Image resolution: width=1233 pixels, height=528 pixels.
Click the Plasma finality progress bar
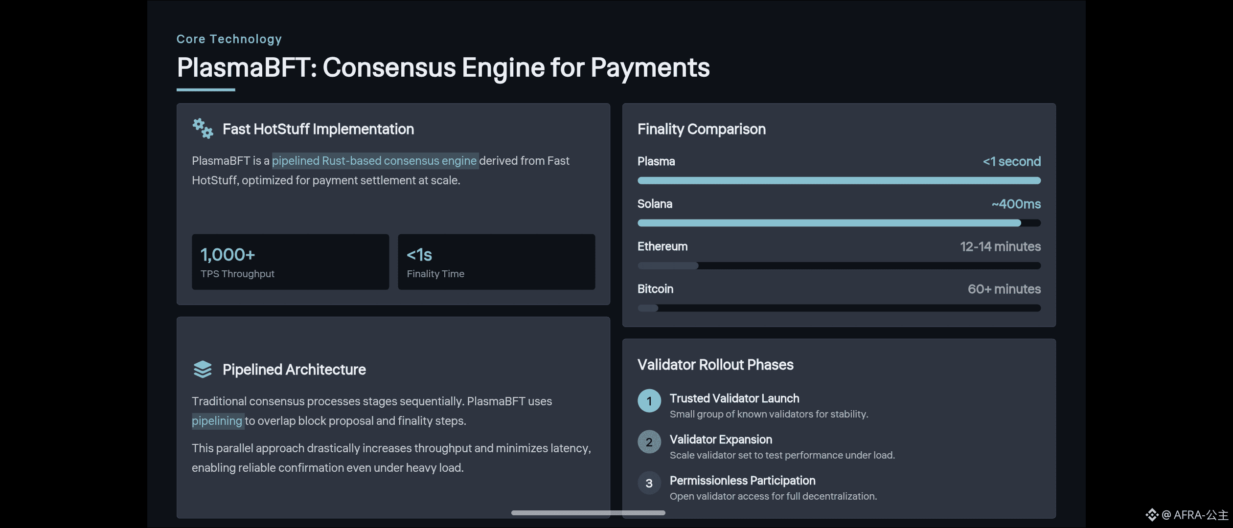pos(839,181)
